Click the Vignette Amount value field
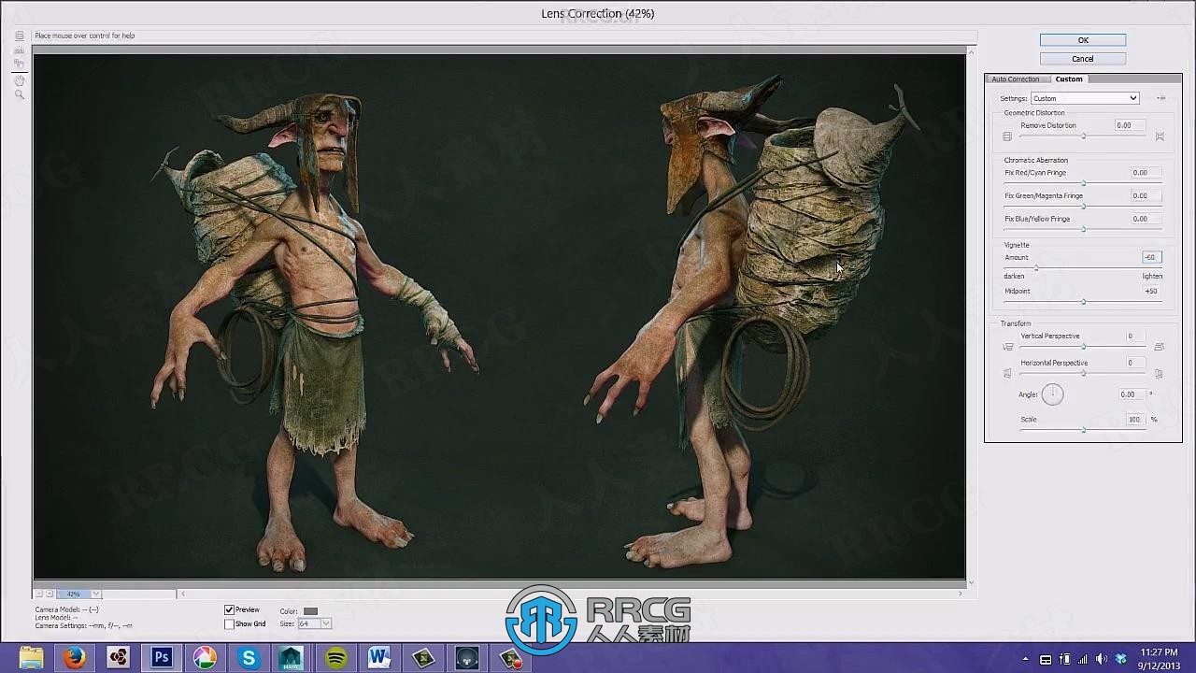1196x673 pixels. tap(1151, 257)
